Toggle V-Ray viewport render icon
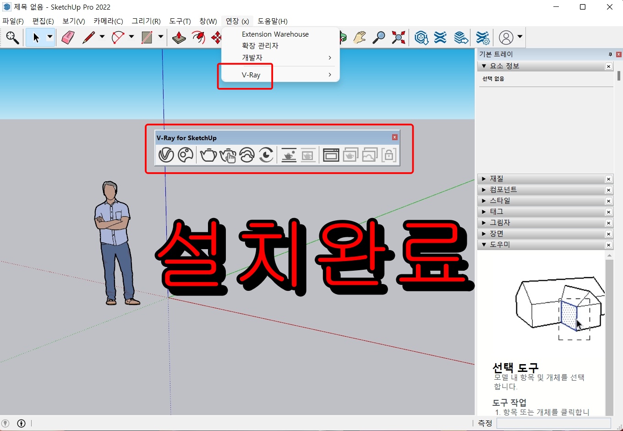 [x=289, y=155]
